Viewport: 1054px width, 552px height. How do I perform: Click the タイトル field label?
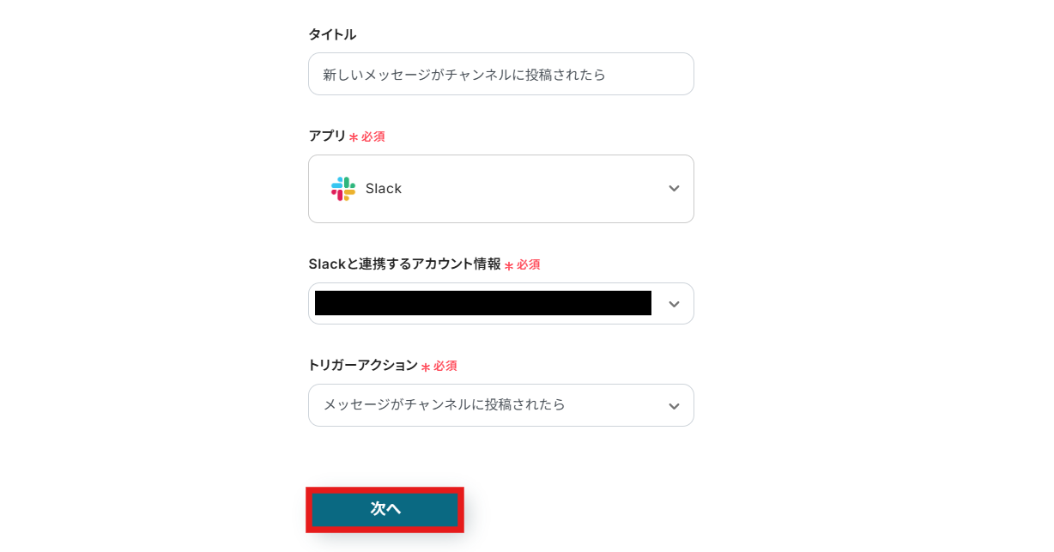[332, 34]
